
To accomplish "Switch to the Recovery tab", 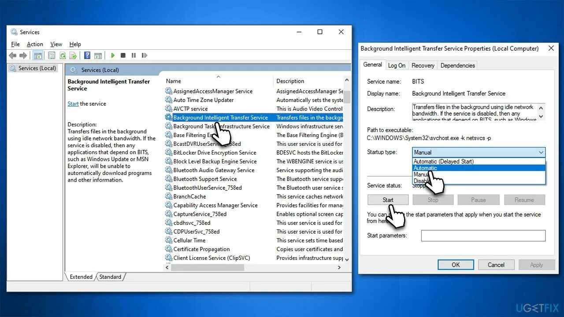I will pos(423,65).
